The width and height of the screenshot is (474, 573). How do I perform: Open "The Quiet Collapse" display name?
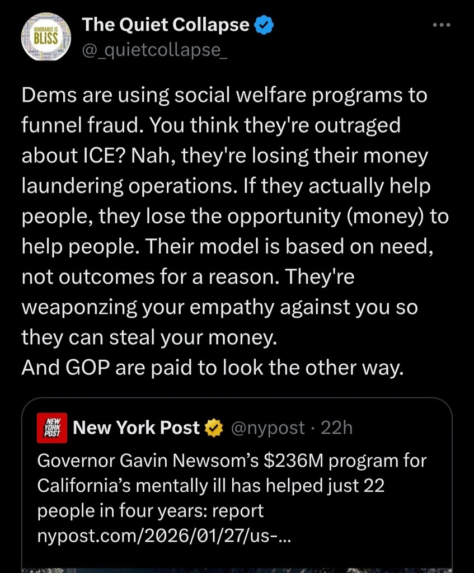click(x=166, y=25)
